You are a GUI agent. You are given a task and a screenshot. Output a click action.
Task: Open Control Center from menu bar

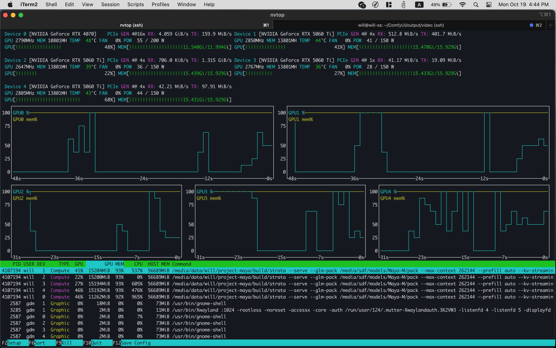489,4
